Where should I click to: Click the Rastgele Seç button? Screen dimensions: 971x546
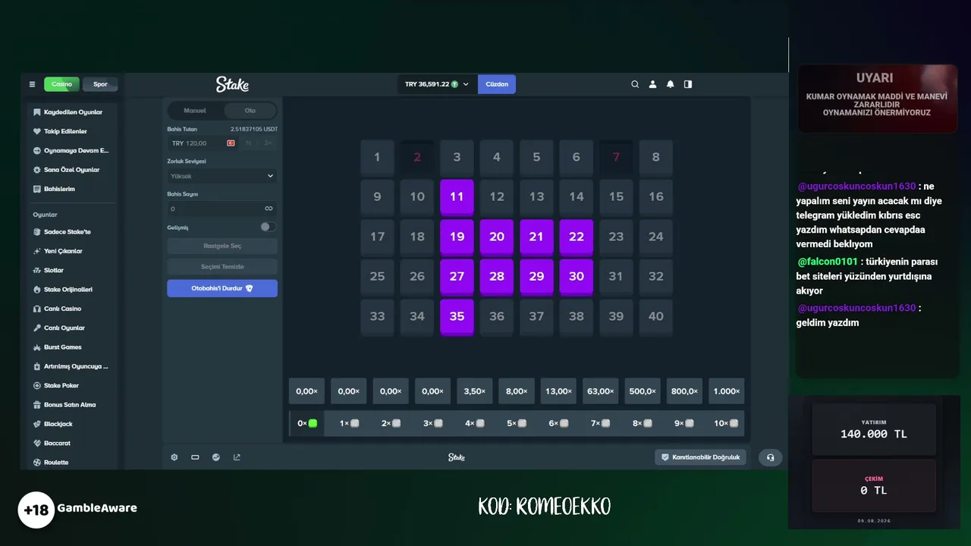222,246
